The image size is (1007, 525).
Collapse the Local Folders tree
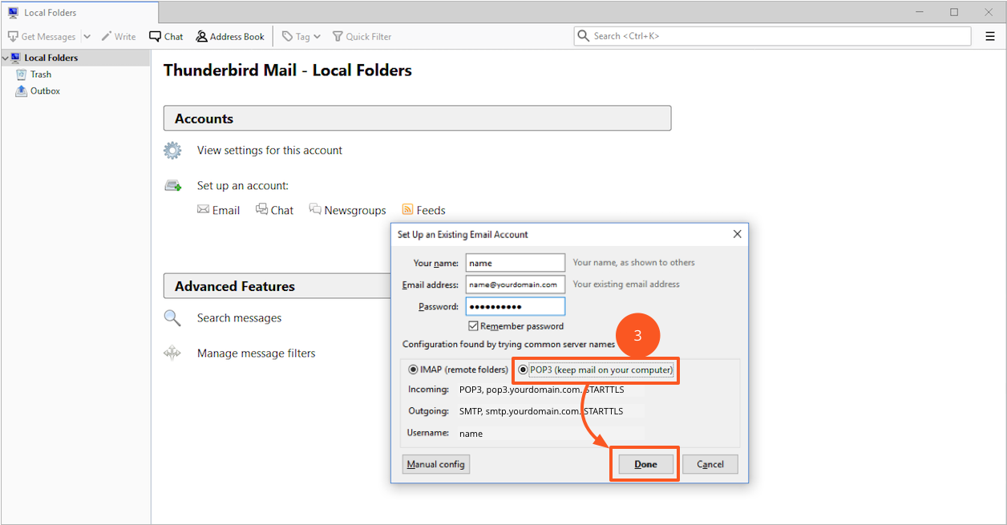click(x=6, y=58)
